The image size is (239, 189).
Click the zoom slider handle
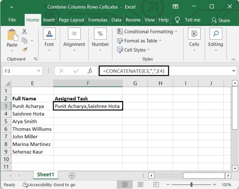coord(192,185)
